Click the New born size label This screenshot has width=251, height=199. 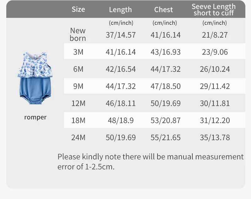click(78, 34)
